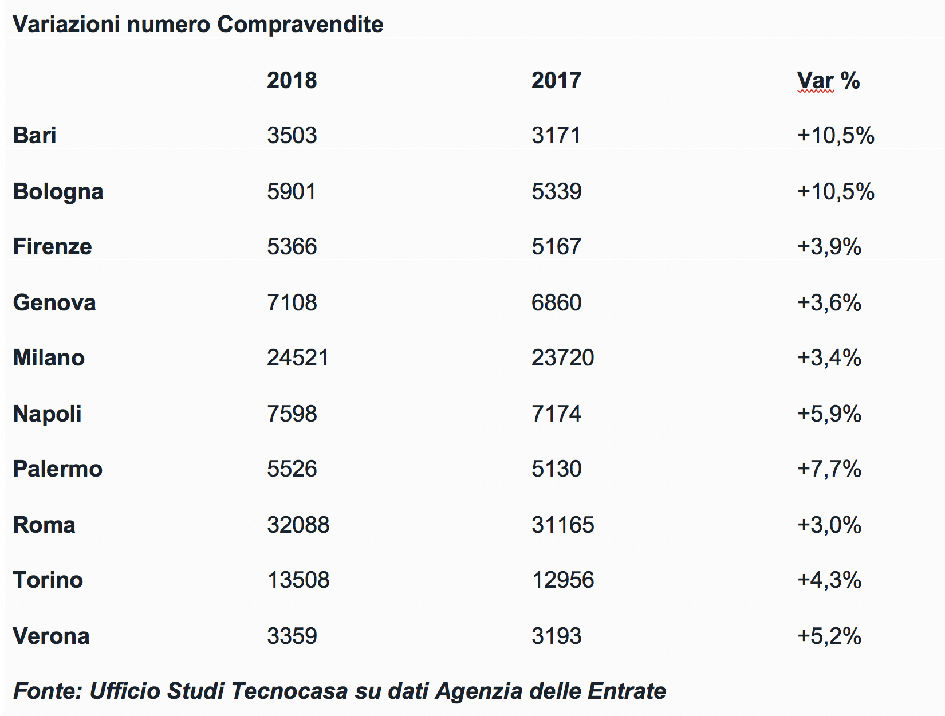This screenshot has height=716, width=945.
Task: Click Milano's 2018 value 24521
Action: pos(298,358)
